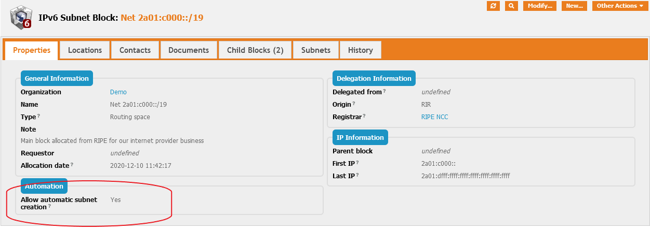Click the refresh icon button
The image size is (650, 230).
493,6
